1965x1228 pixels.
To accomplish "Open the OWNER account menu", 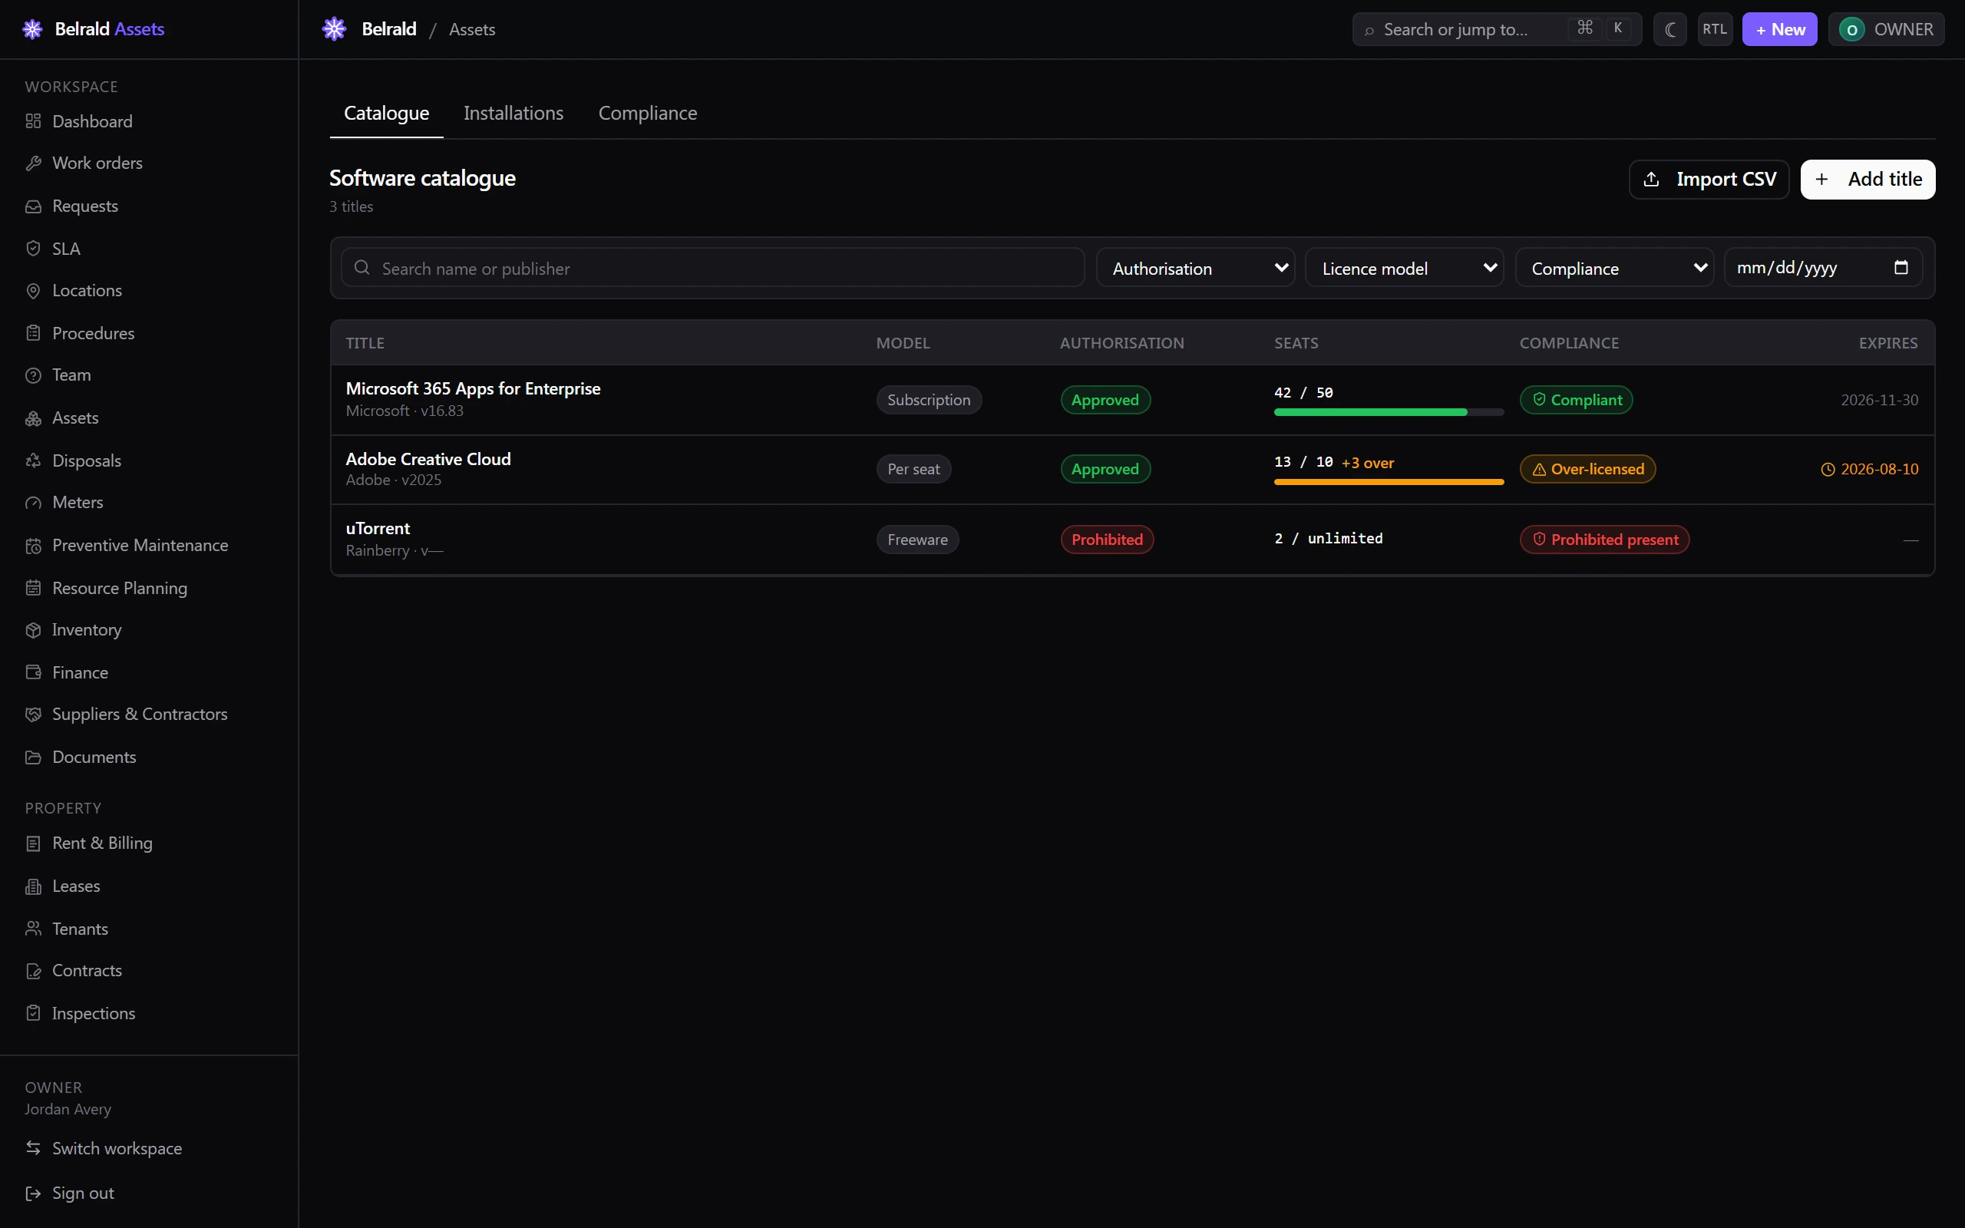I will pyautogui.click(x=1885, y=29).
